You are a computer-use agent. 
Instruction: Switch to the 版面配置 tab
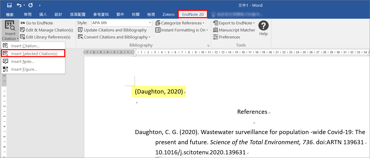point(78,15)
